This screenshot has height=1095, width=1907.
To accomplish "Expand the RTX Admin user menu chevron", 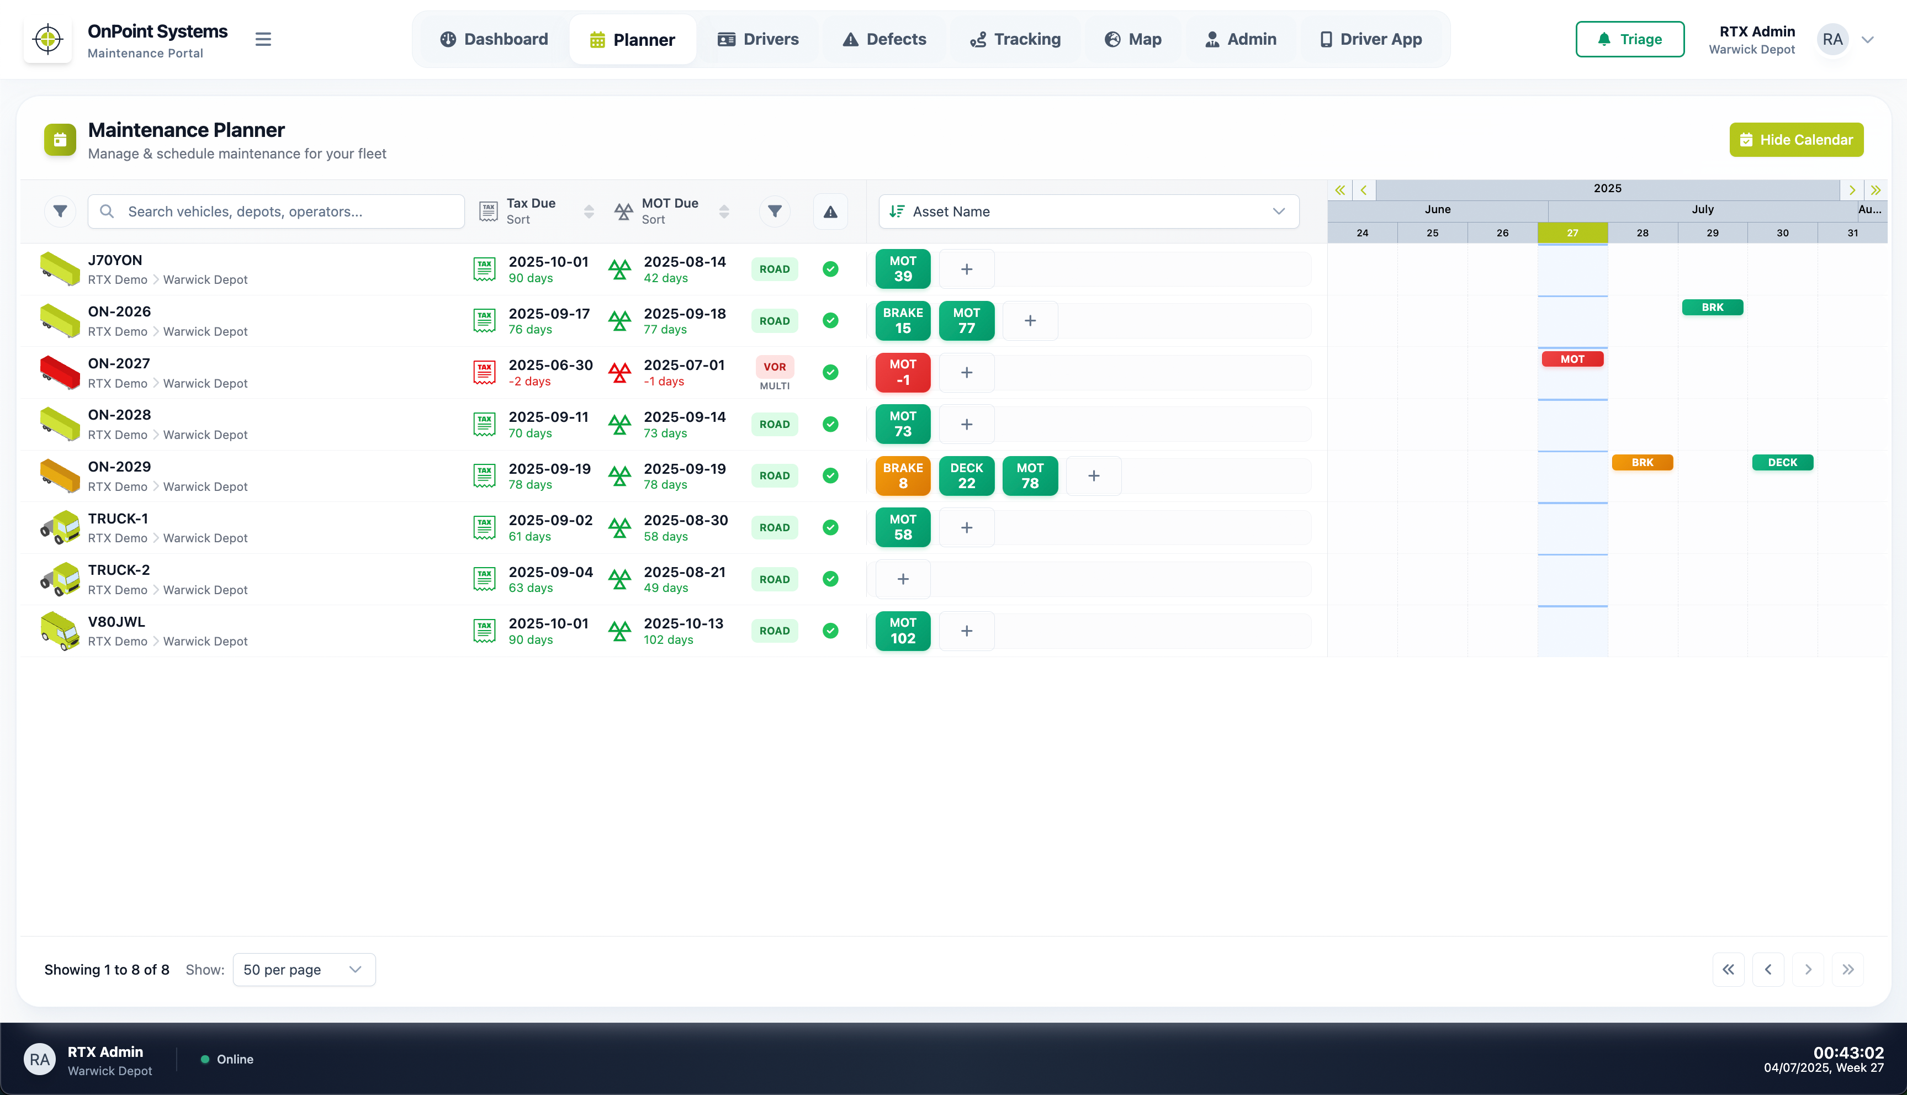I will tap(1868, 40).
